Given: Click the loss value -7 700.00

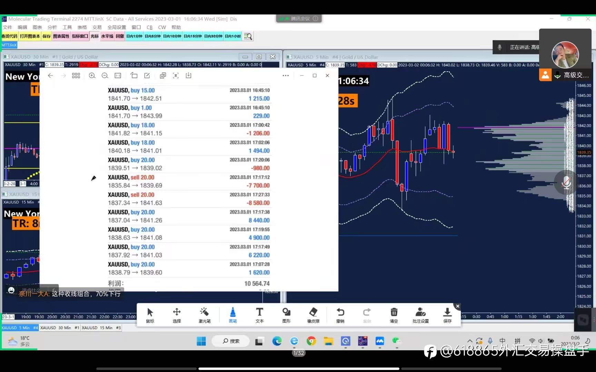Looking at the screenshot, I should [x=258, y=186].
